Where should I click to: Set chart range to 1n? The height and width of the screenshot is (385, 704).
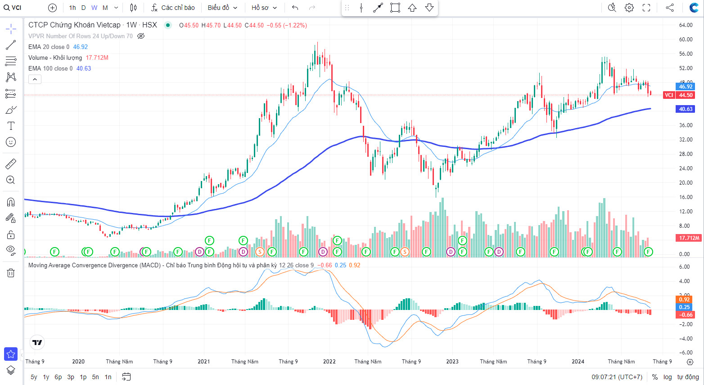point(108,377)
